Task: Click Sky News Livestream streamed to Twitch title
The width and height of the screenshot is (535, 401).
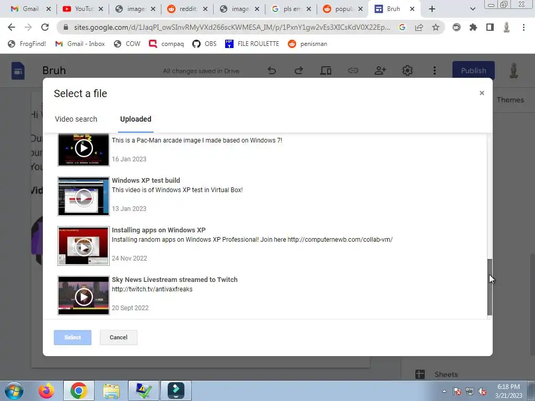Action: [175, 280]
